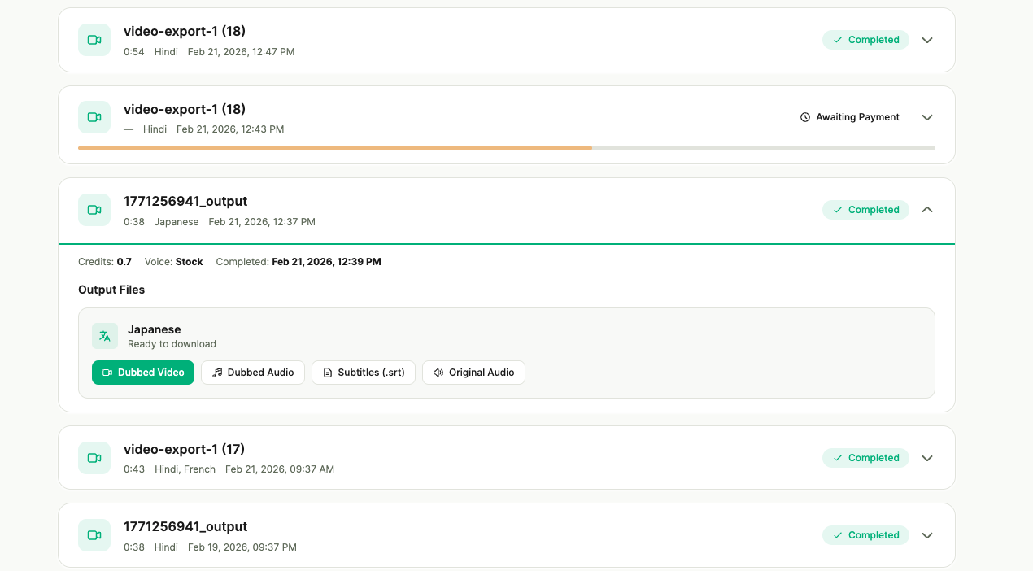This screenshot has width=1033, height=571.
Task: Collapse the 1771256941_output details panel
Action: (926, 209)
